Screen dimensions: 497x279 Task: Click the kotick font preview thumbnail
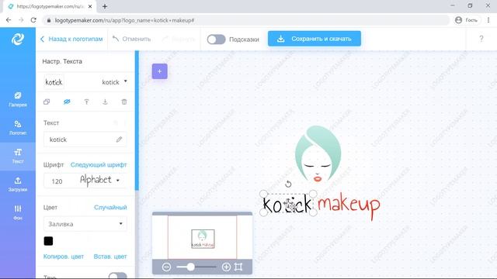pyautogui.click(x=54, y=82)
